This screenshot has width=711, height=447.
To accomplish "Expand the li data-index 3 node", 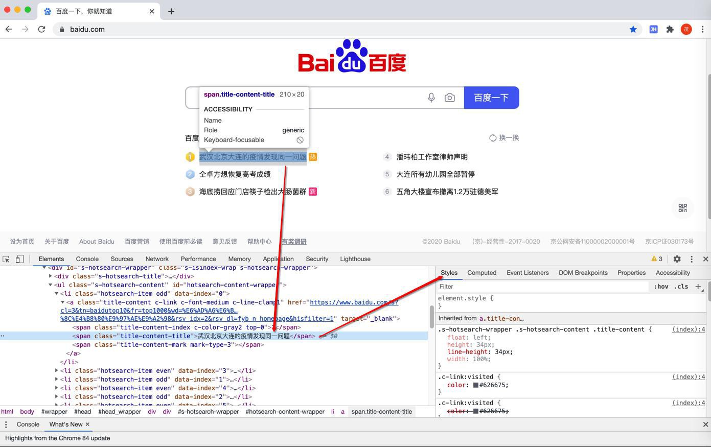I will (57, 371).
